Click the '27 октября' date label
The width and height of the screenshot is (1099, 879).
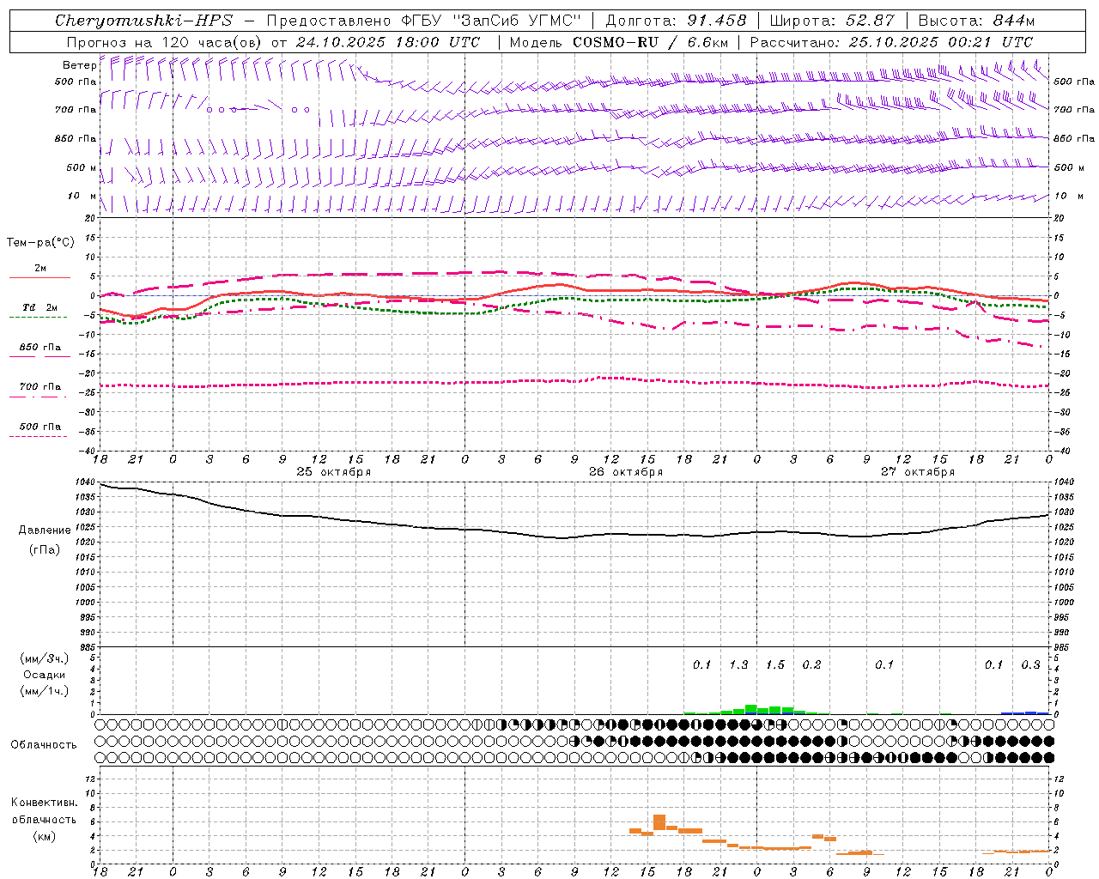[918, 472]
